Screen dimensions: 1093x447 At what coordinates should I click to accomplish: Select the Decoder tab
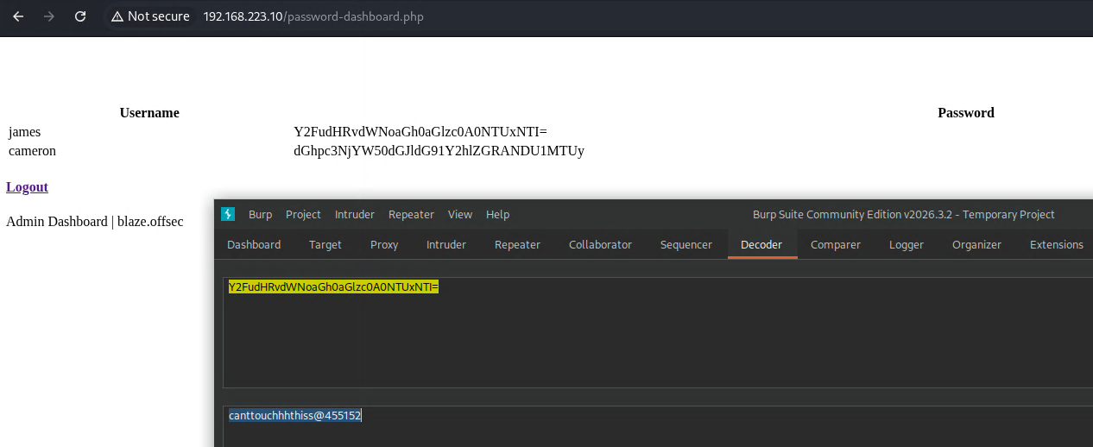(761, 244)
